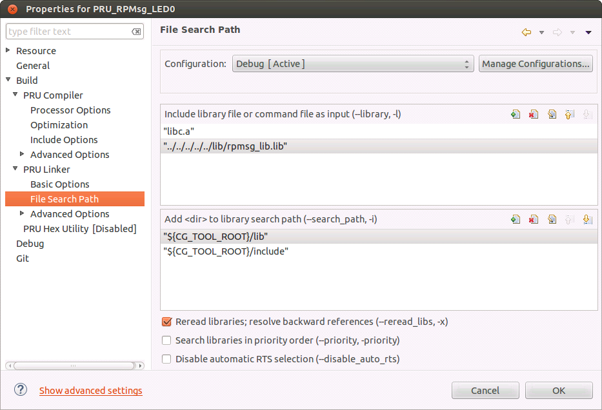Add a new library search path directory
This screenshot has height=410, width=602.
click(x=515, y=219)
